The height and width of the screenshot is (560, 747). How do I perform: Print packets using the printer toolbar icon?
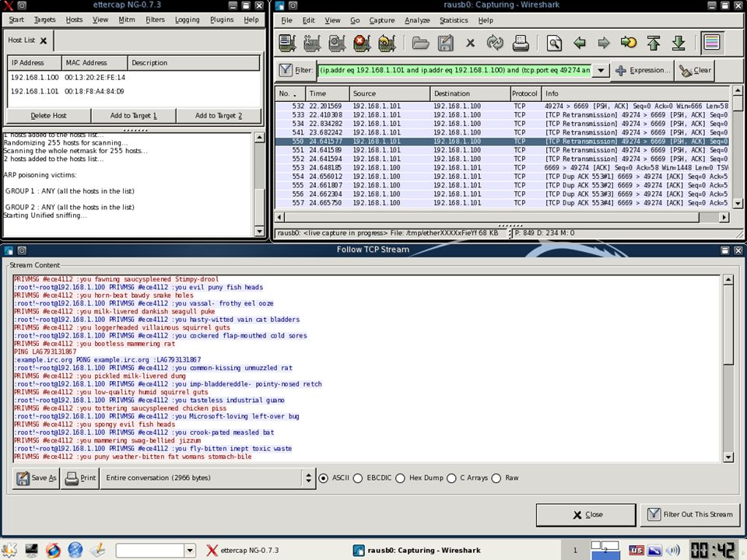pyautogui.click(x=521, y=43)
